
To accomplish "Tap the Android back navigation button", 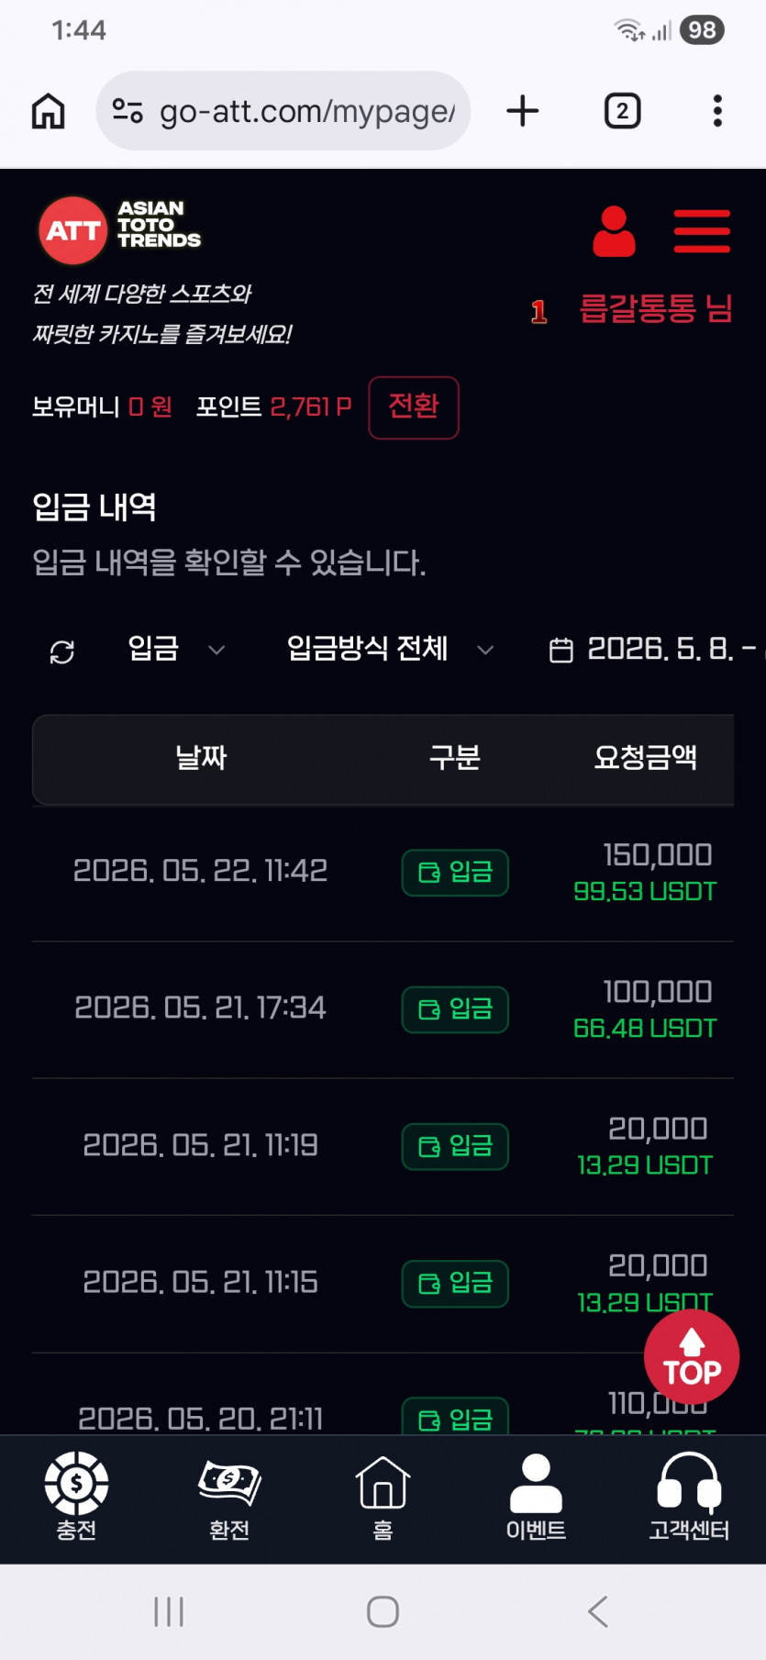I will coord(598,1611).
